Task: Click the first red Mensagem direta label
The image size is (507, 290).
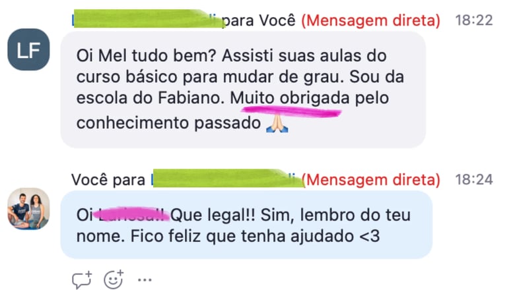Action: pyautogui.click(x=370, y=20)
